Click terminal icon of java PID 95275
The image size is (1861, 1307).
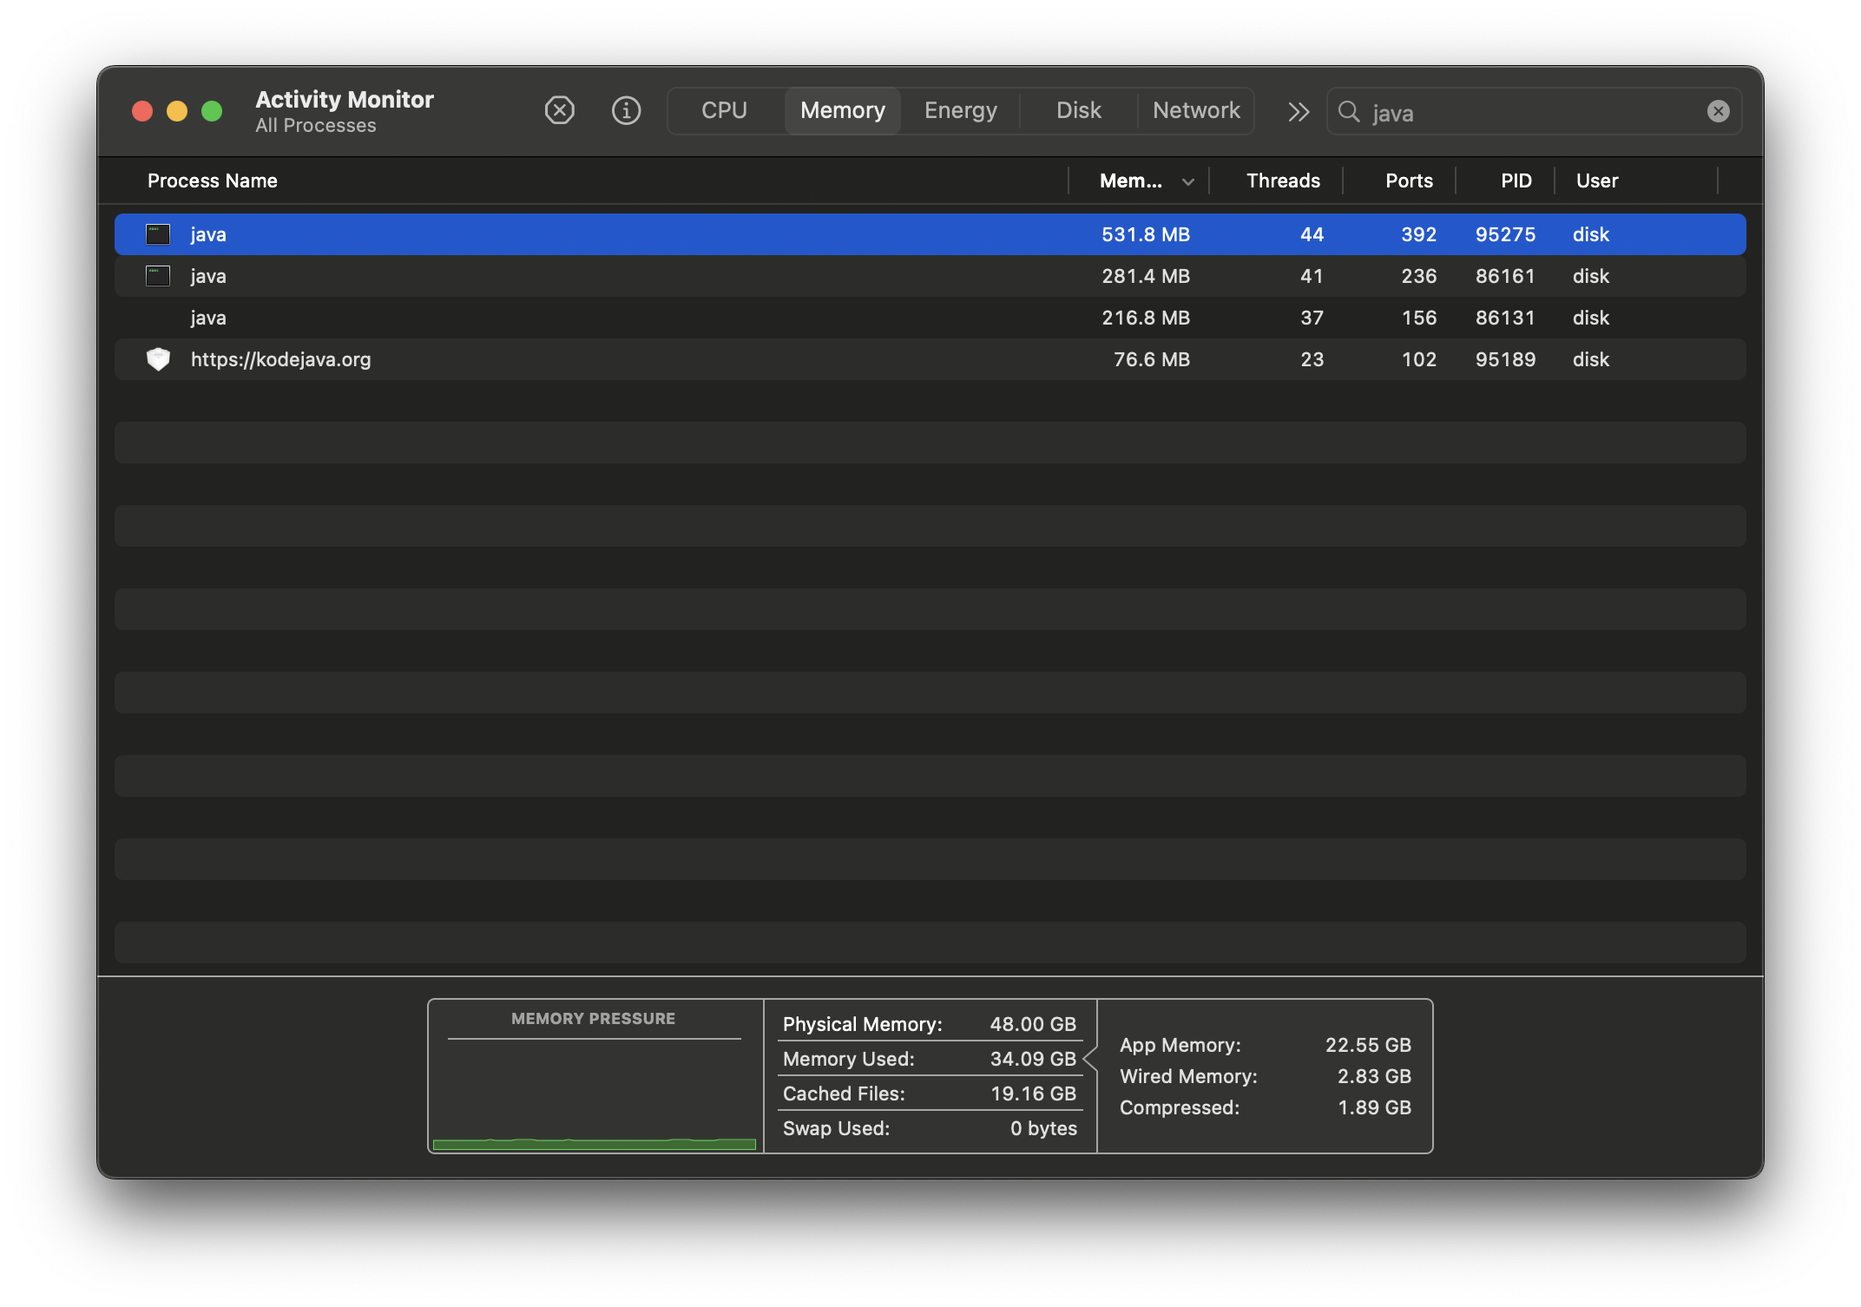pos(158,234)
